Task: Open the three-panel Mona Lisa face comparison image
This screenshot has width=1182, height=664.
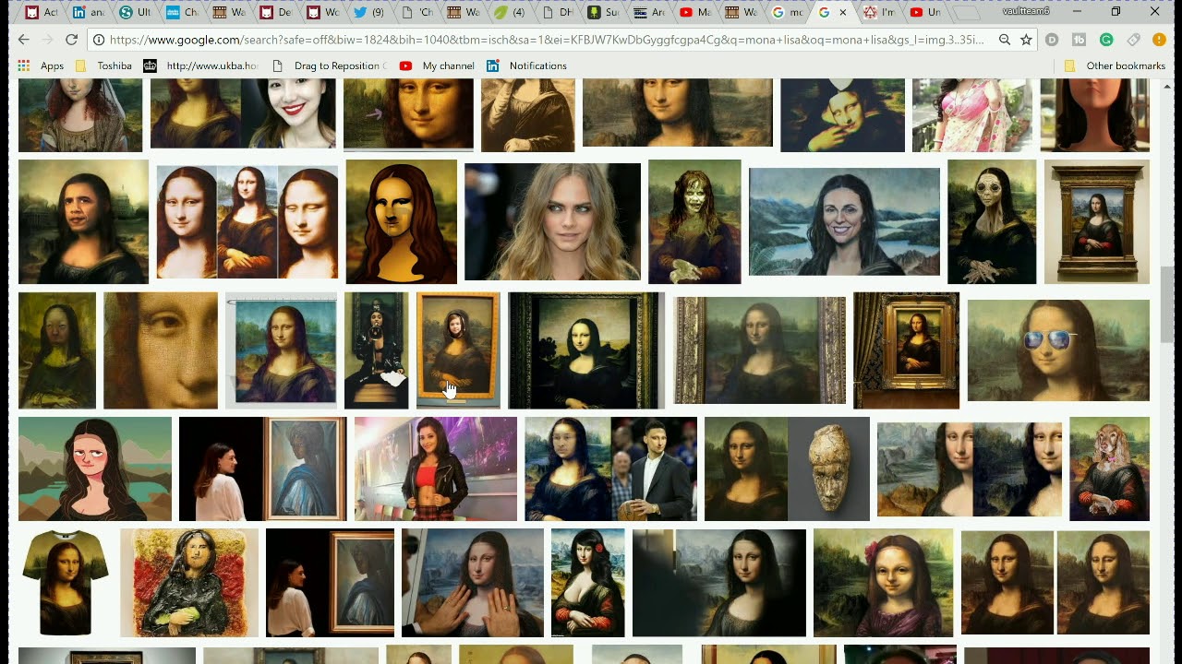Action: (x=247, y=221)
